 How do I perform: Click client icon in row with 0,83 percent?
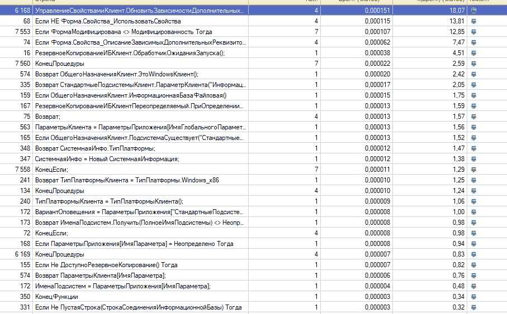click(474, 254)
